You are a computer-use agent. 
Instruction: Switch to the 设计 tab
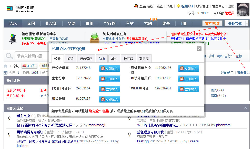(57, 59)
